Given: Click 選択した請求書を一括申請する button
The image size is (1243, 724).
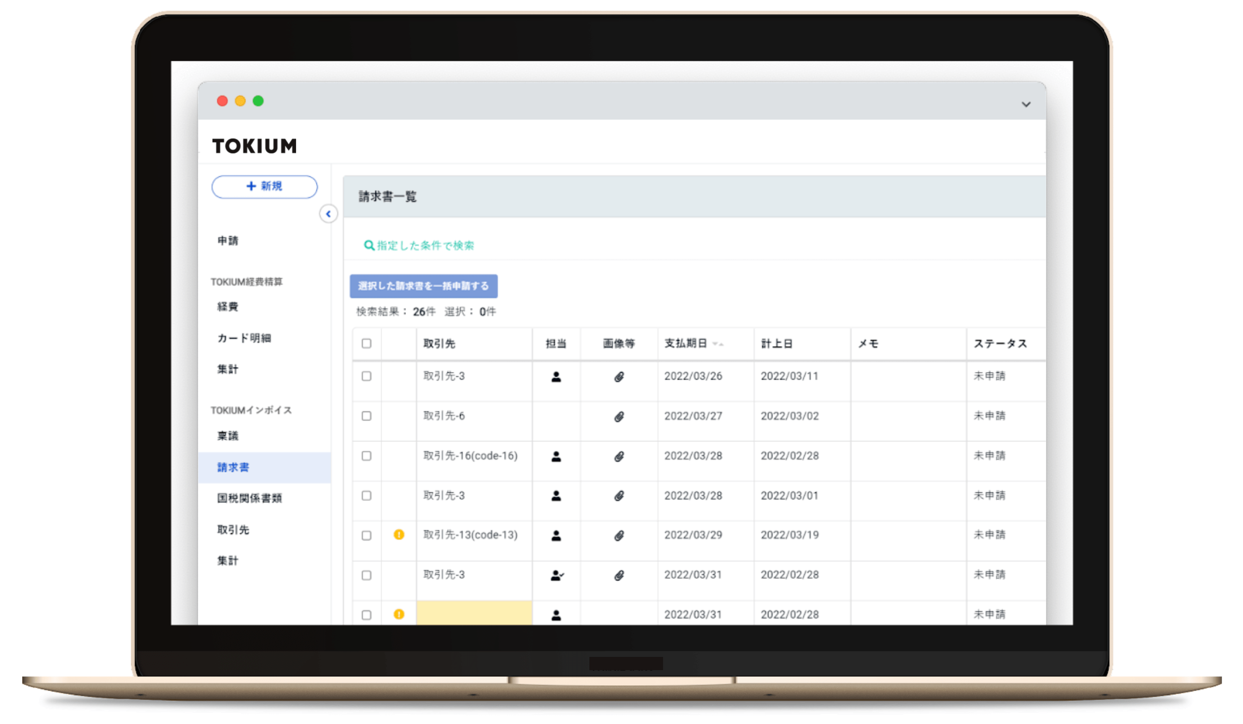Looking at the screenshot, I should click(x=423, y=286).
